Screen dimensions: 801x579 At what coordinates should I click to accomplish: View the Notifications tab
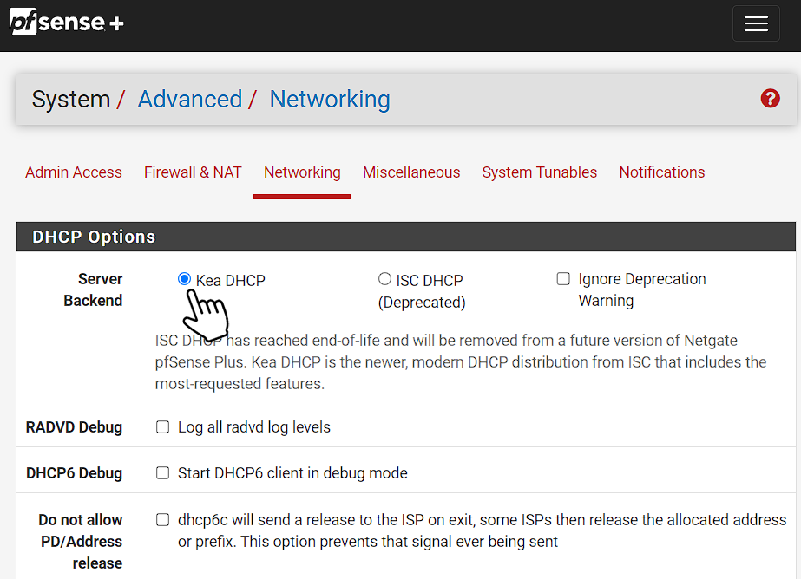(661, 172)
